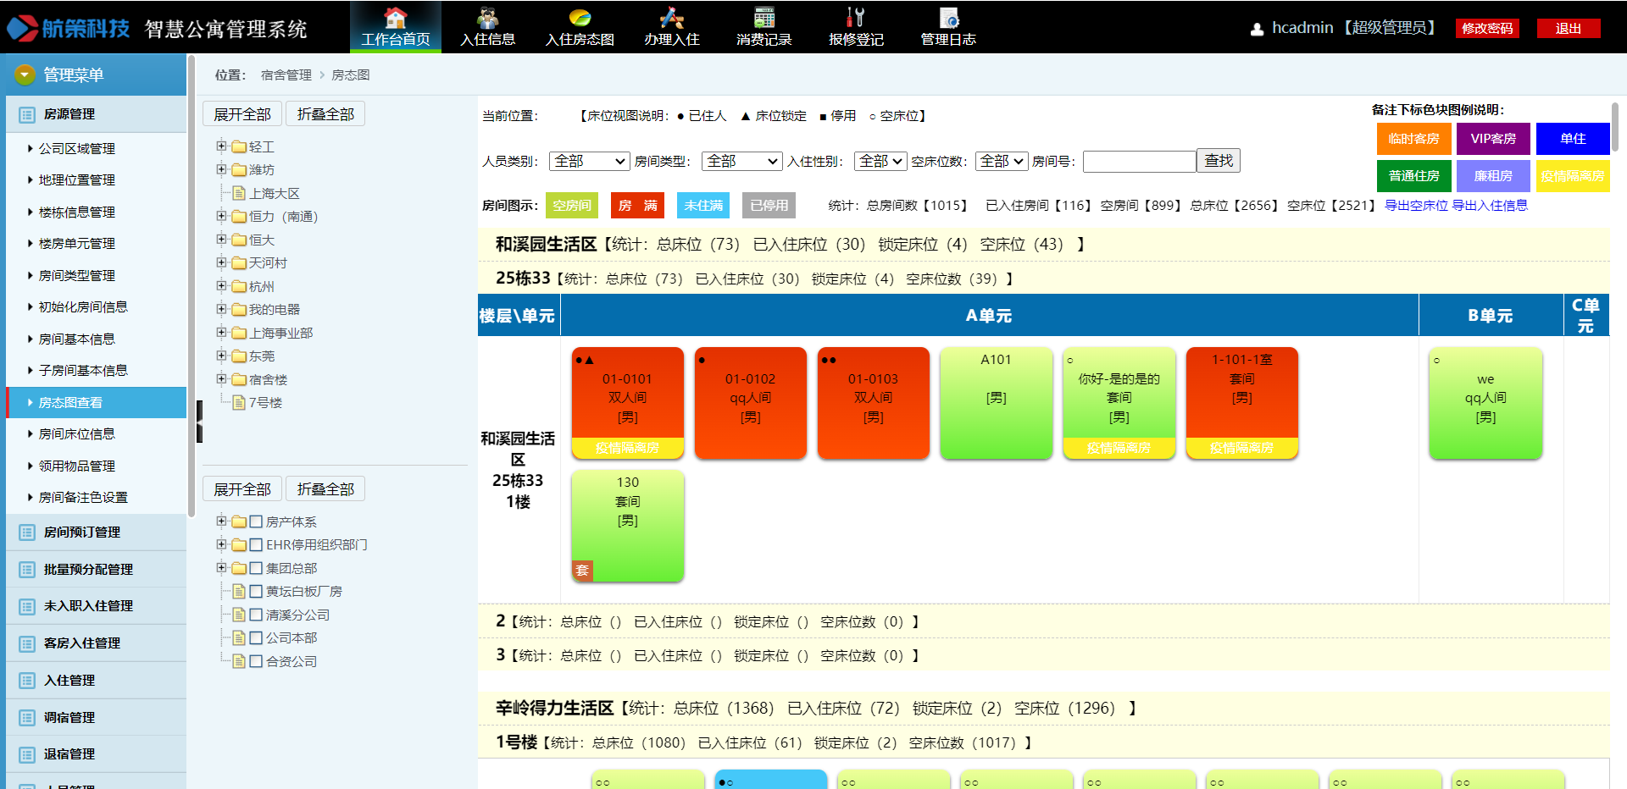This screenshot has height=789, width=1627.
Task: Click the 房间号 input field
Action: point(1138,161)
